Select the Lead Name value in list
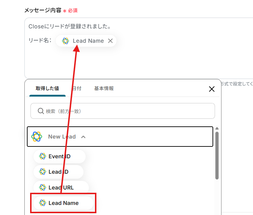The image size is (253, 215). tap(63, 203)
